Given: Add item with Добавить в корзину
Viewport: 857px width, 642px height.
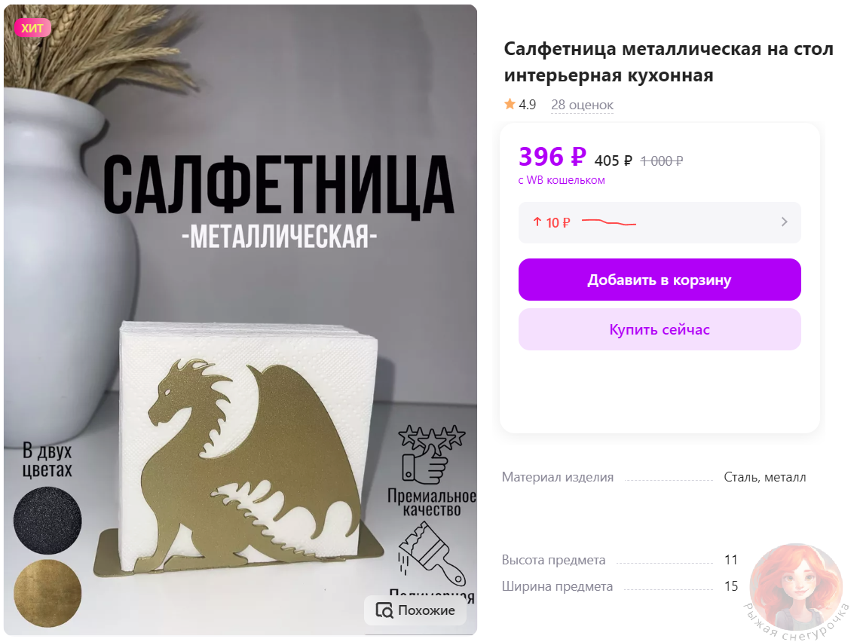Looking at the screenshot, I should point(660,280).
